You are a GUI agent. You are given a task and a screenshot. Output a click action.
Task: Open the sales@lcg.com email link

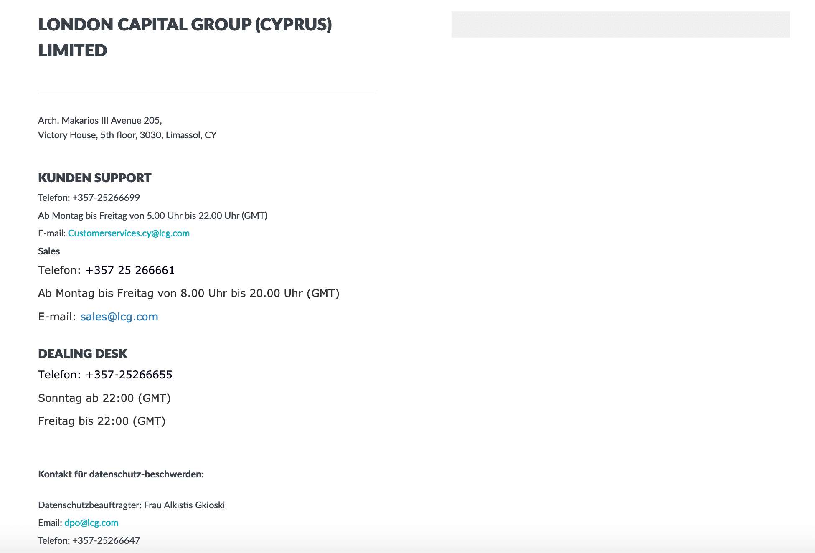click(119, 317)
